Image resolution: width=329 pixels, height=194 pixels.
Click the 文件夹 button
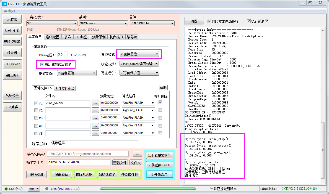pyautogui.click(x=136, y=163)
